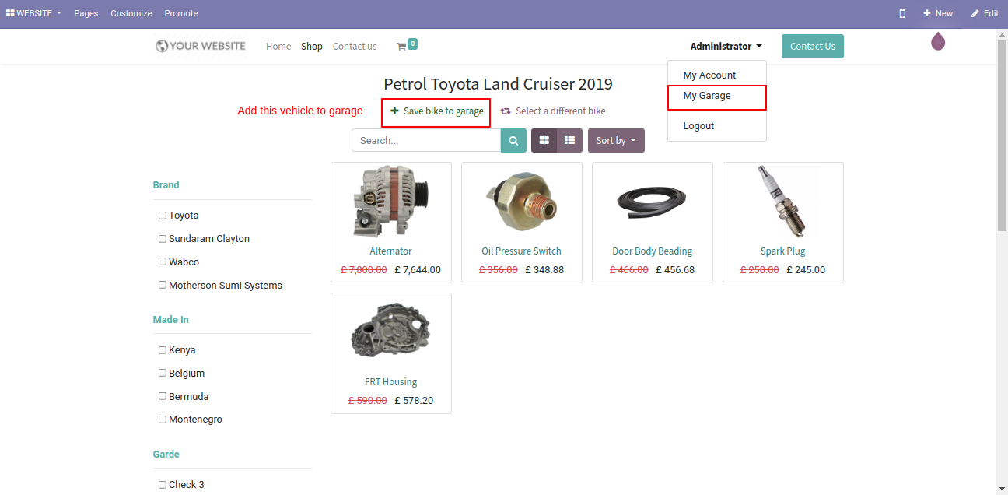Open the Spark Plug product link
1008x495 pixels.
pyautogui.click(x=782, y=251)
